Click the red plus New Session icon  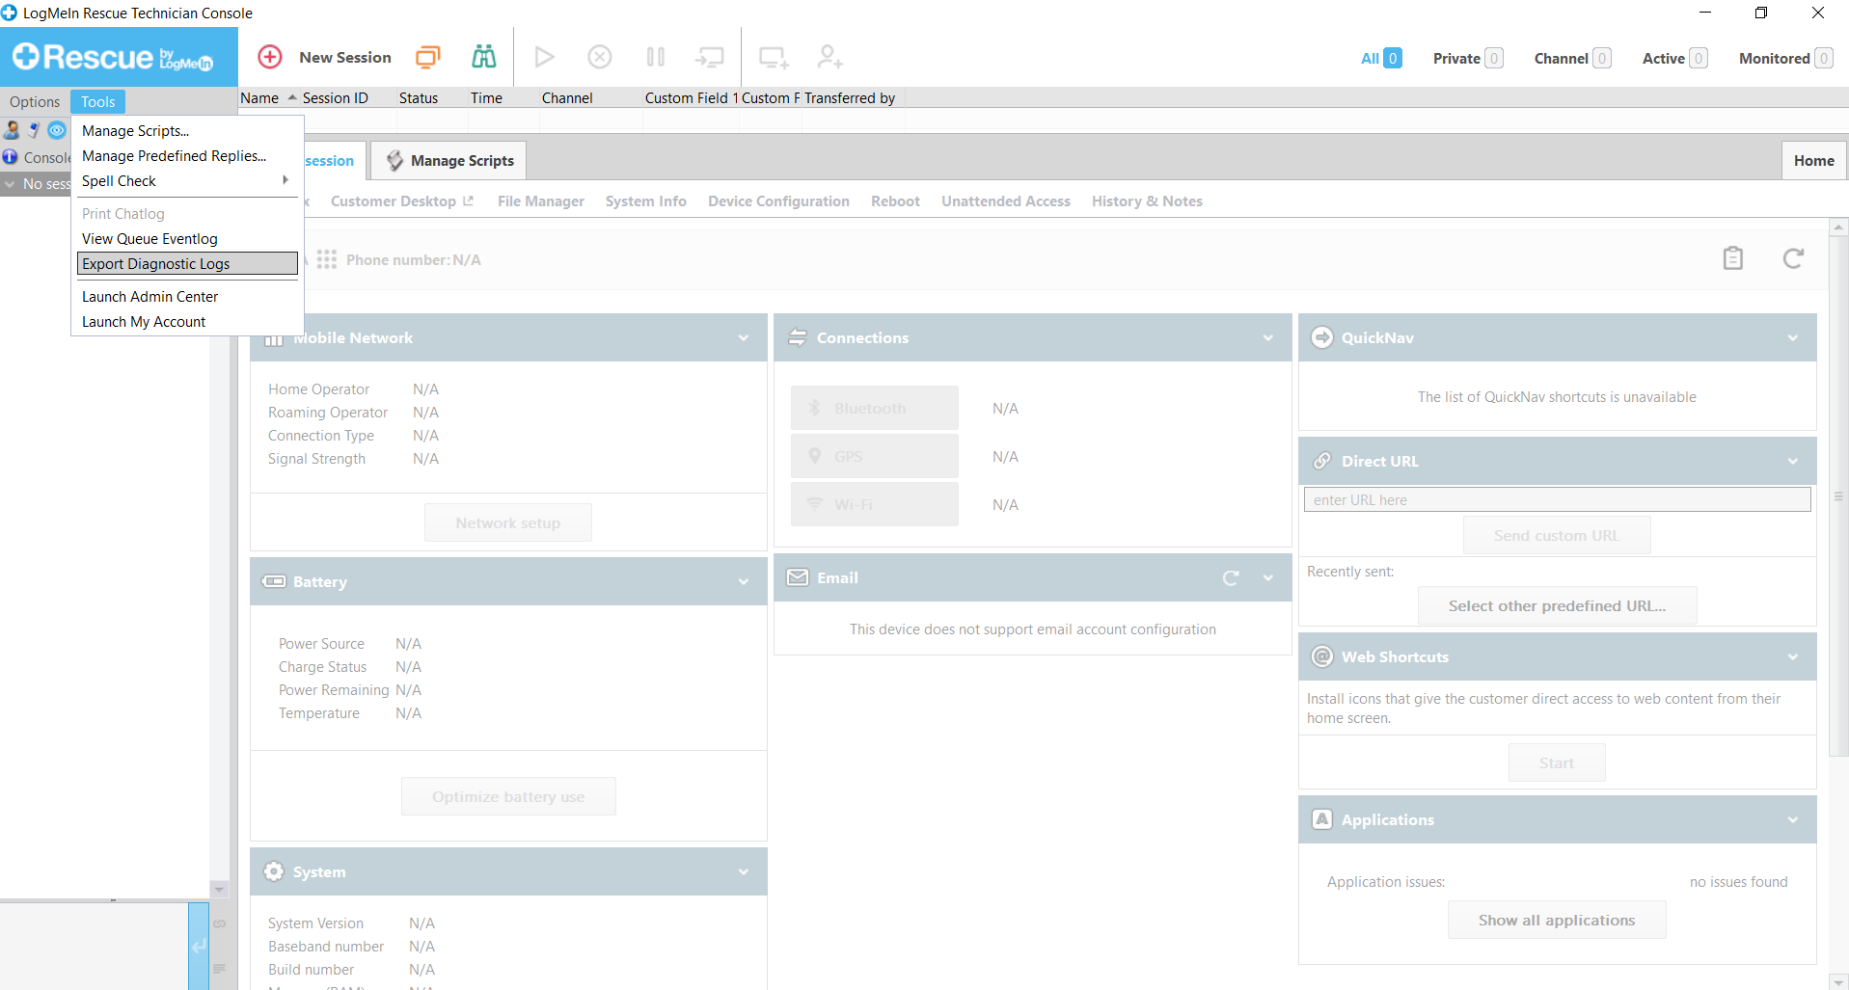tap(270, 57)
